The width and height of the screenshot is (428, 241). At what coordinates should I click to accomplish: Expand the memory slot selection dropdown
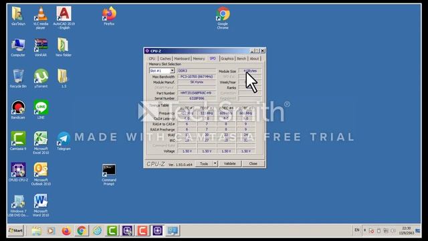[173, 71]
